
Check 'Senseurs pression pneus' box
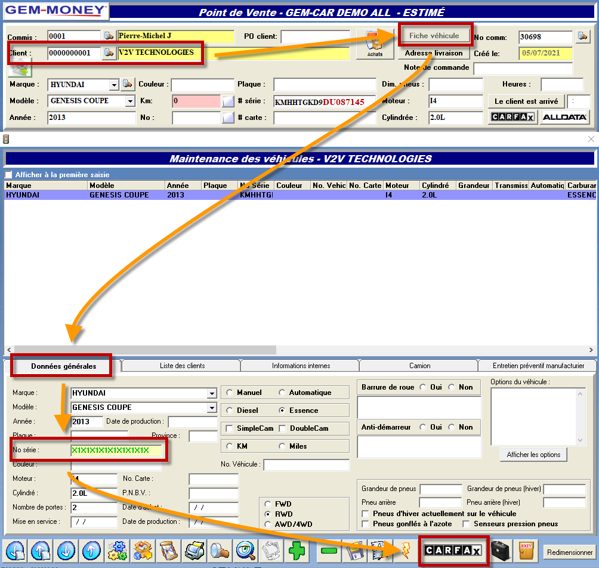click(466, 524)
